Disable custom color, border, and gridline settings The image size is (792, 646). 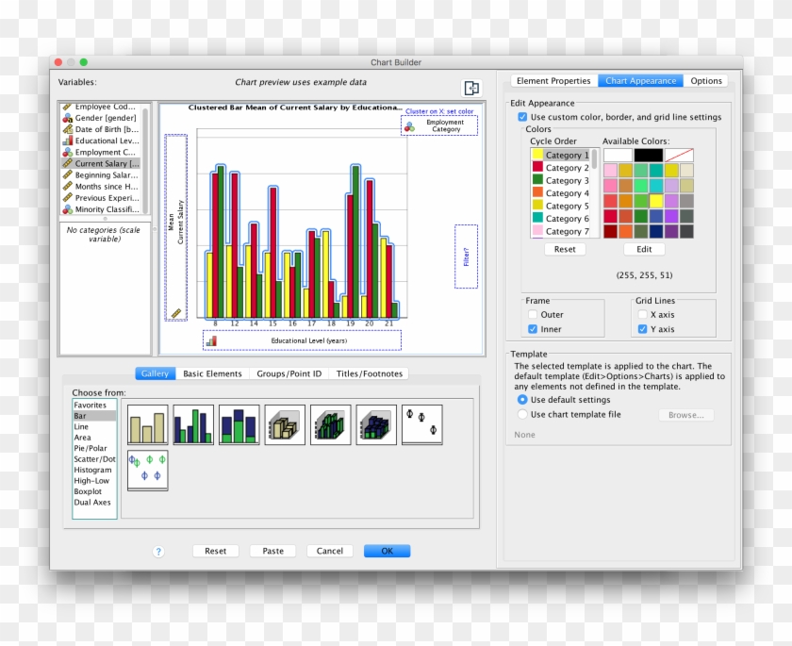click(x=521, y=117)
